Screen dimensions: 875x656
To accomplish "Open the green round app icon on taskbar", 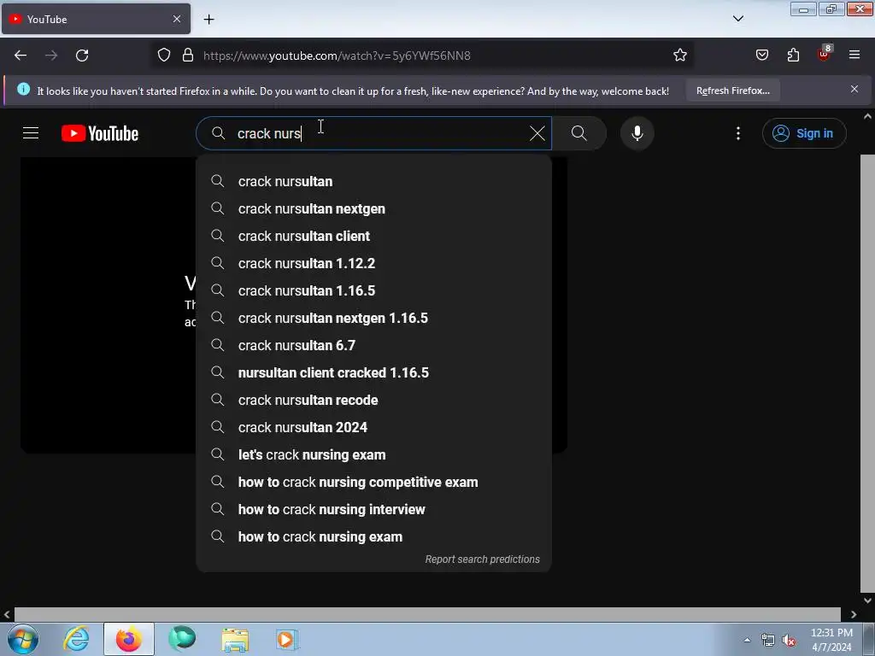I will click(x=182, y=639).
